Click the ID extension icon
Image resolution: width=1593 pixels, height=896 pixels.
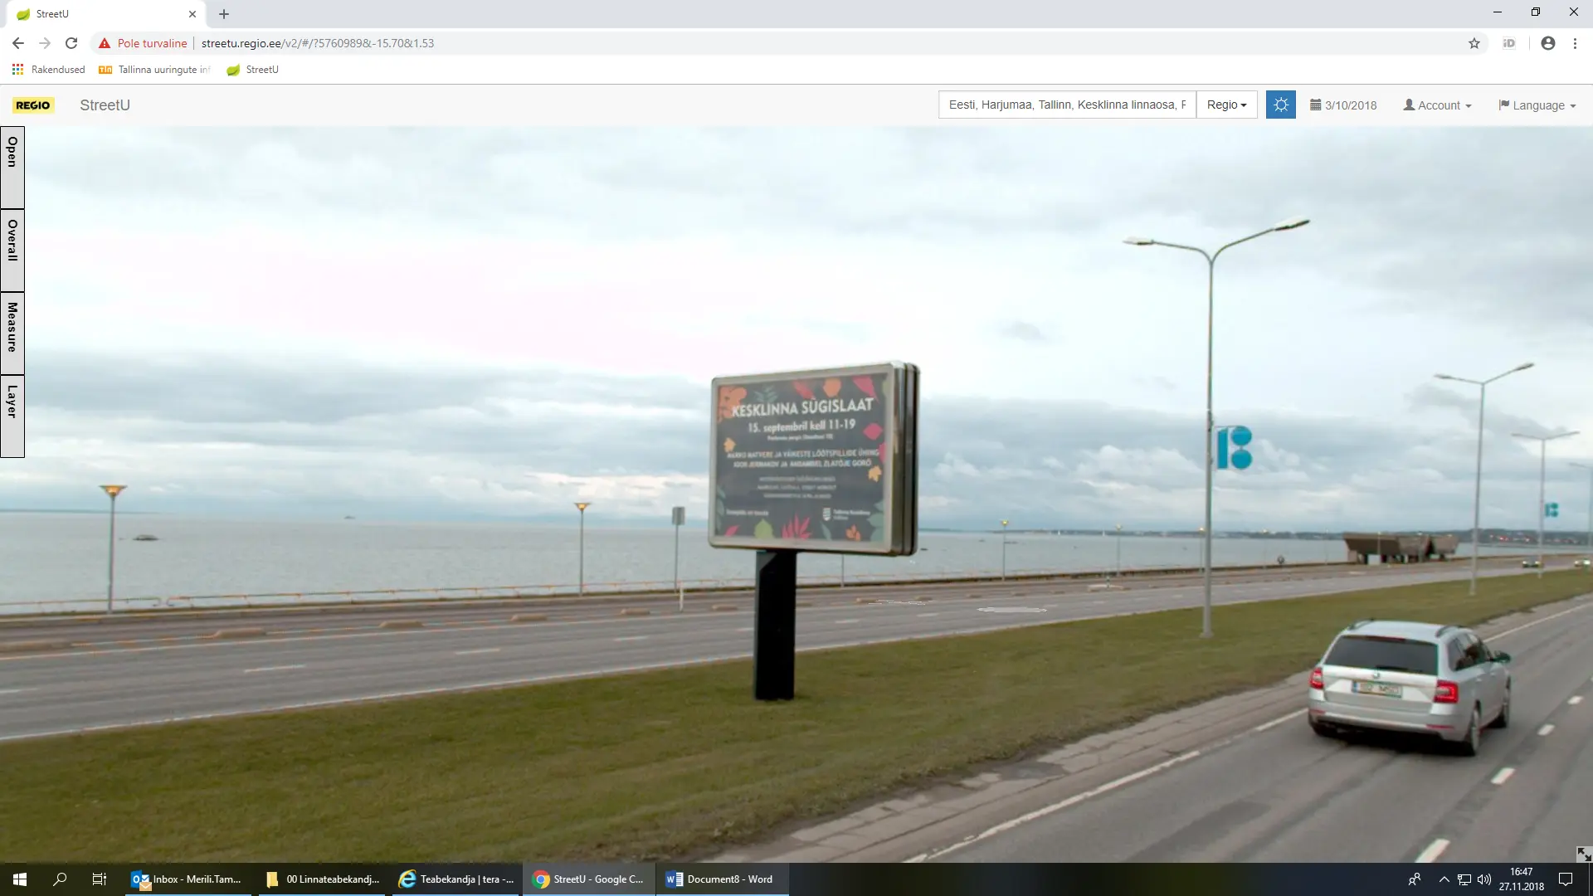pyautogui.click(x=1509, y=43)
